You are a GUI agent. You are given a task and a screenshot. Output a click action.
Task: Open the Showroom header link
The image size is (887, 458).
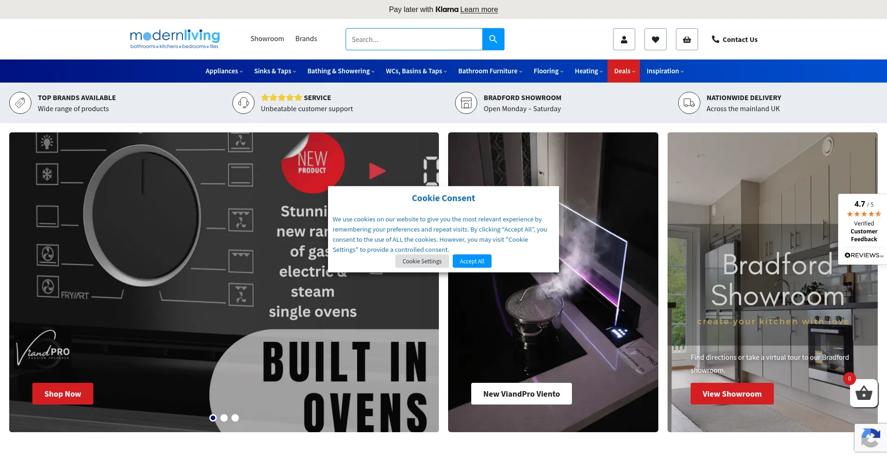tap(267, 39)
